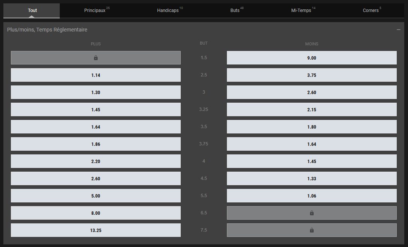The width and height of the screenshot is (408, 247).
Task: Click the locked Plus 1.5 goals cell
Action: [95, 58]
